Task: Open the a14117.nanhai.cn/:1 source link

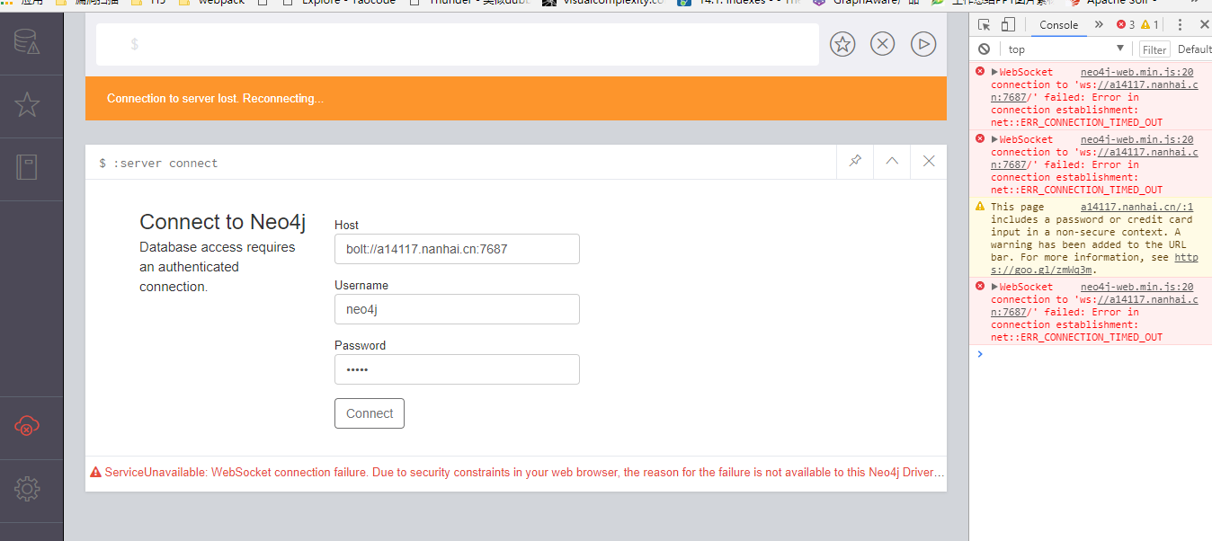Action: pos(1136,207)
